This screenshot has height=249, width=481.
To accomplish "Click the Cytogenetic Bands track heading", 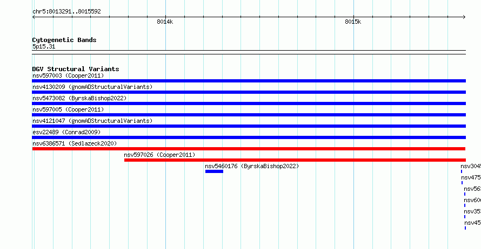I will point(64,40).
